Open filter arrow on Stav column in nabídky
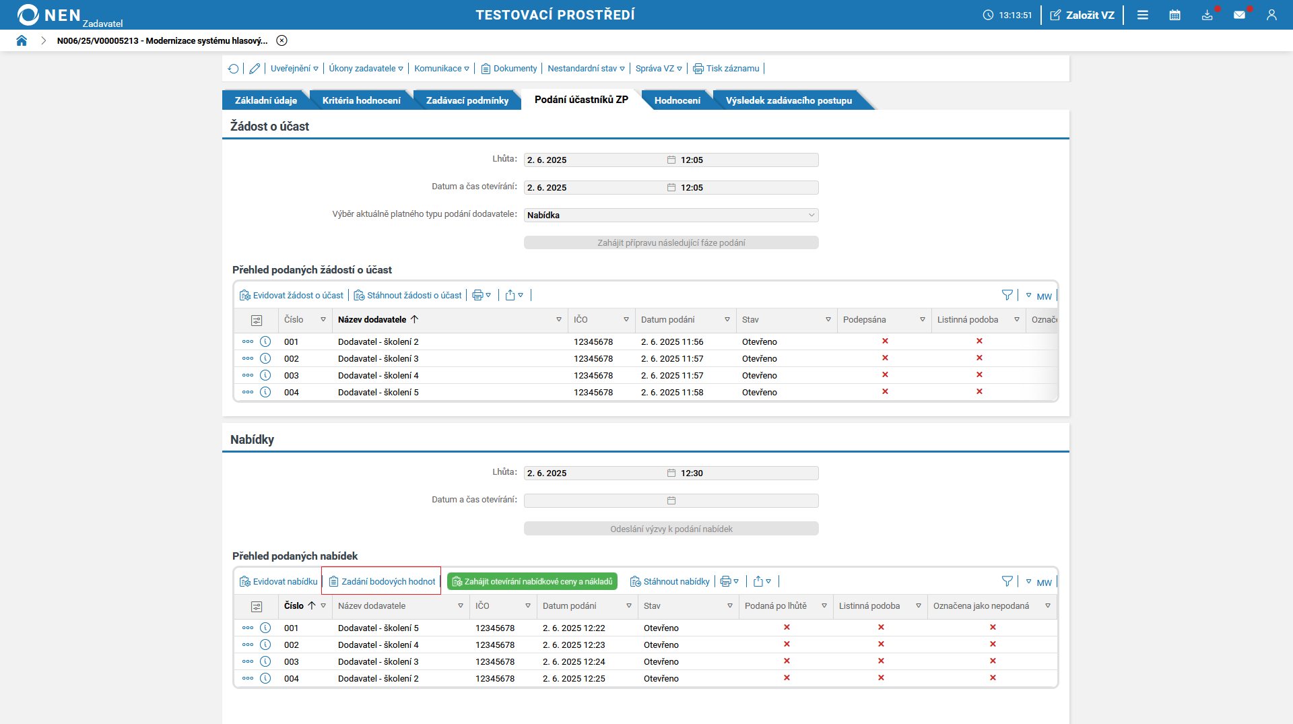The height and width of the screenshot is (724, 1293). tap(729, 606)
